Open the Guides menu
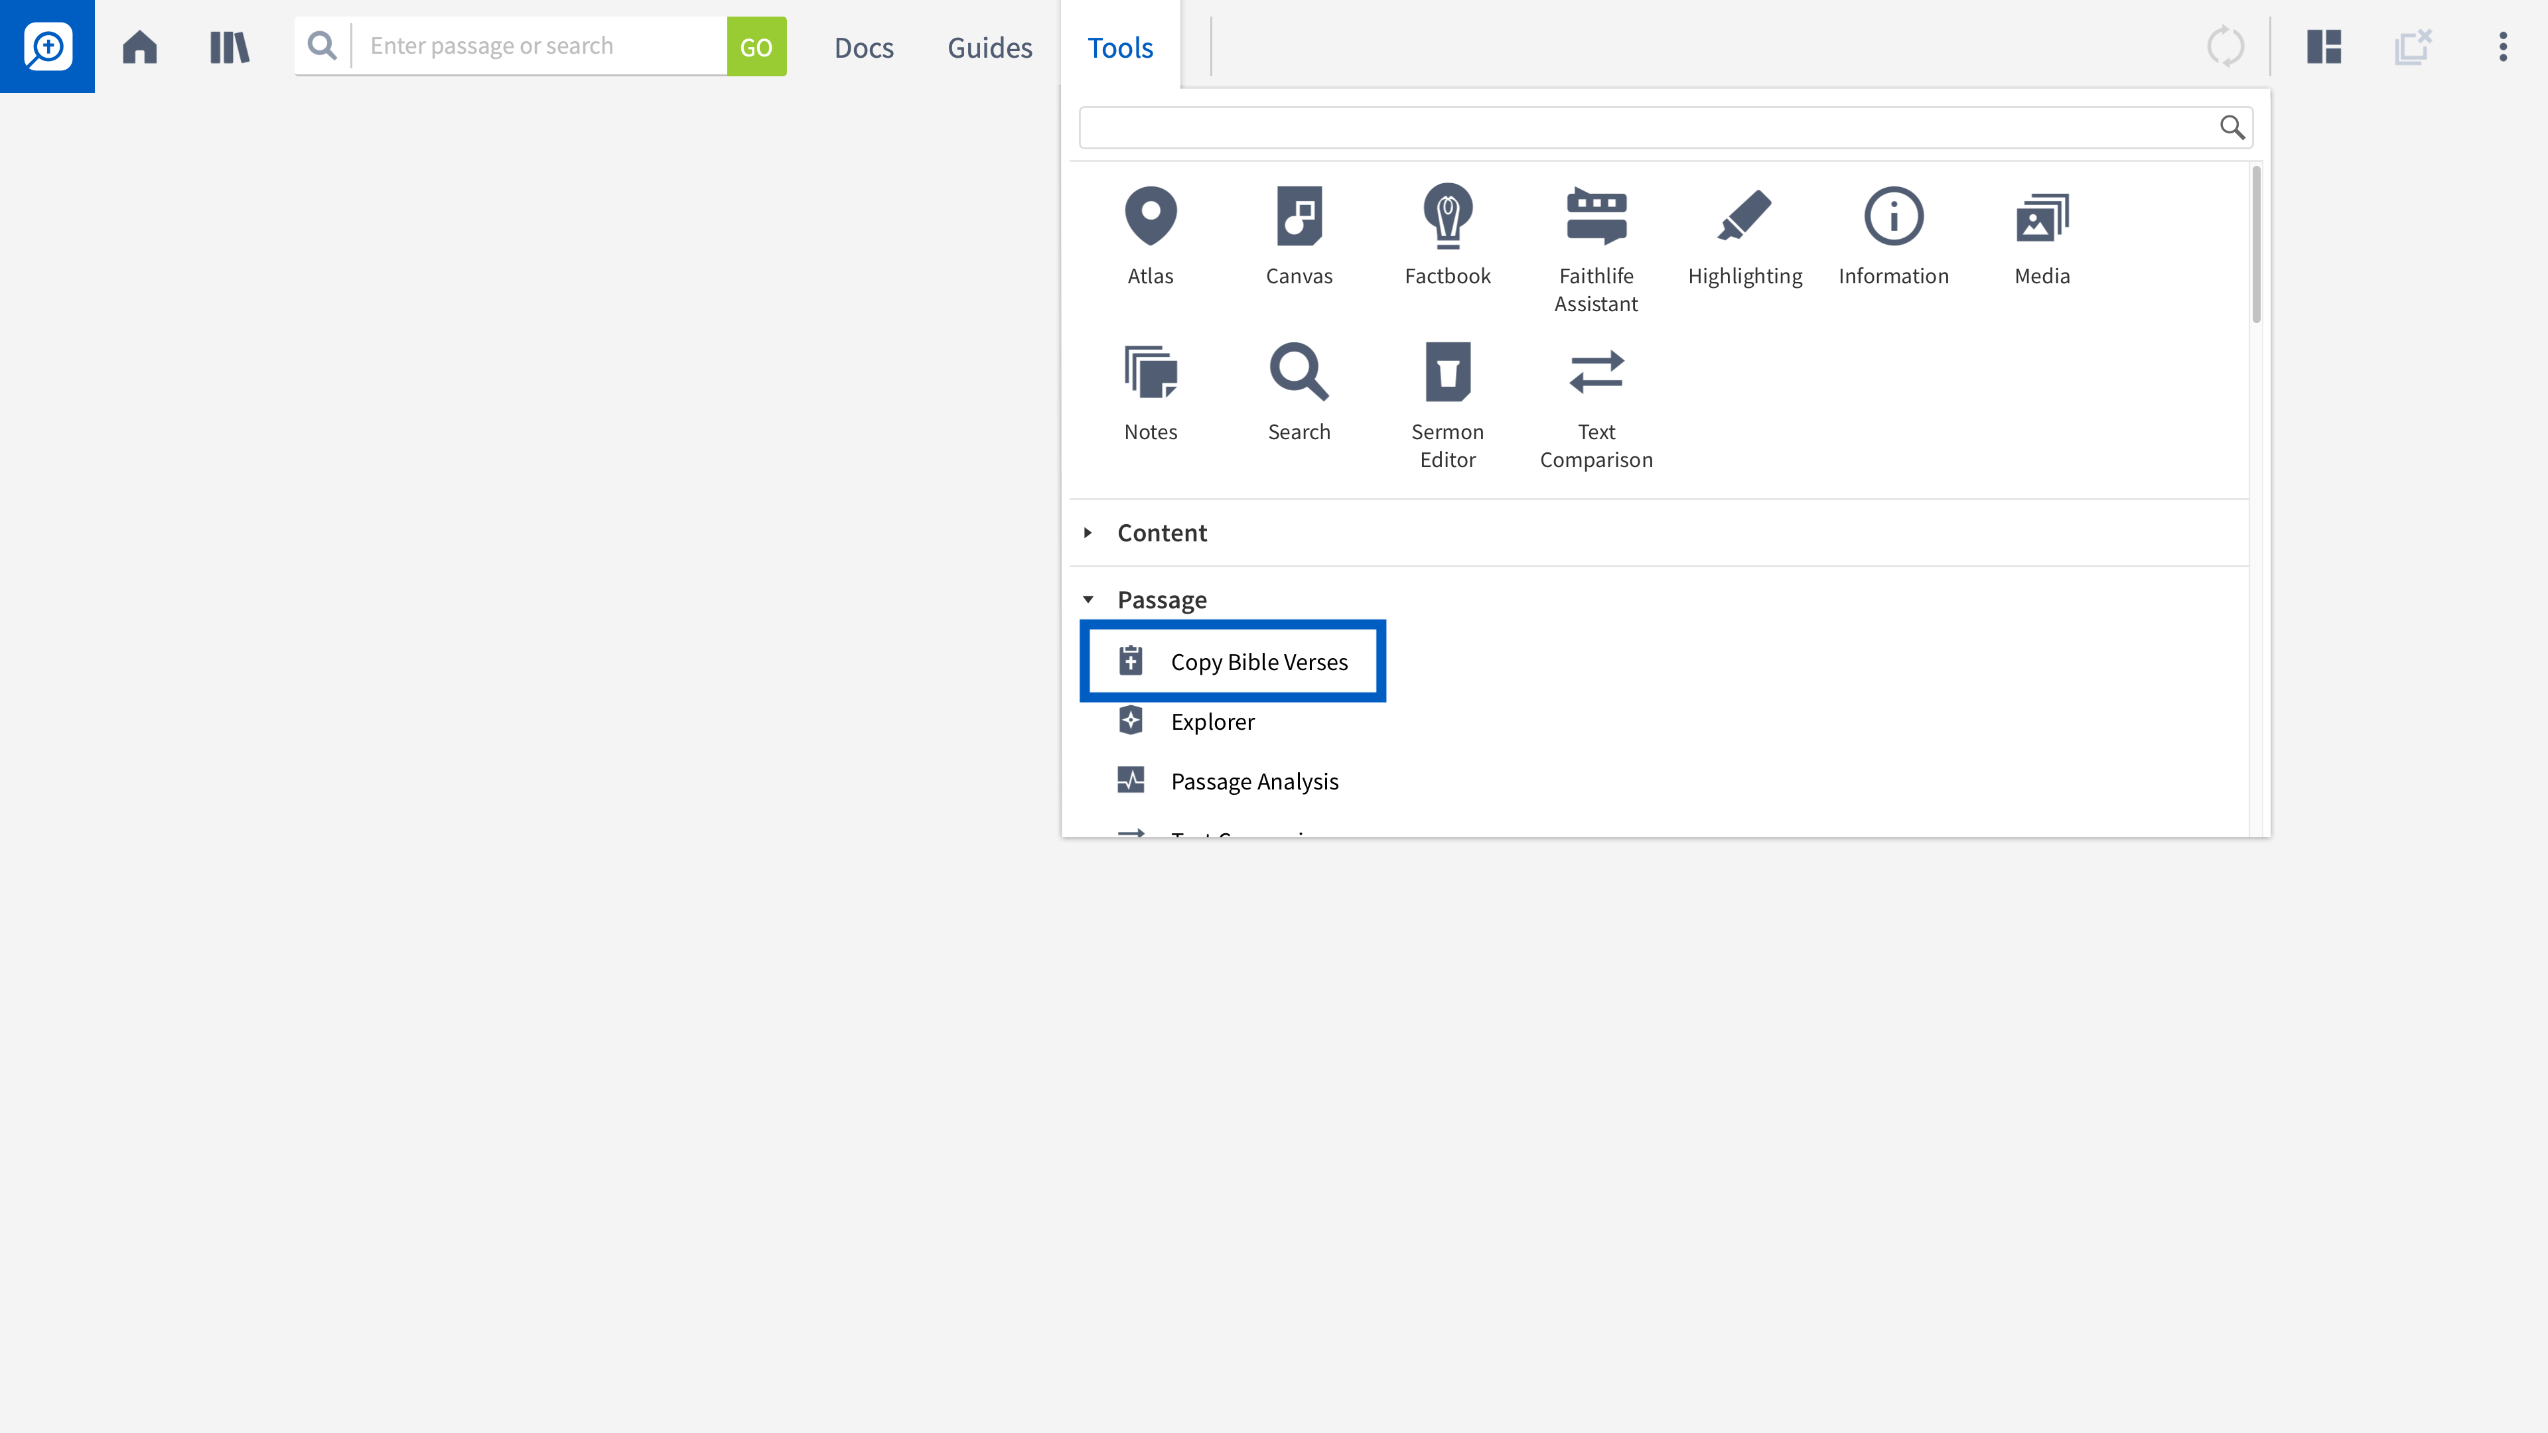 tap(989, 46)
